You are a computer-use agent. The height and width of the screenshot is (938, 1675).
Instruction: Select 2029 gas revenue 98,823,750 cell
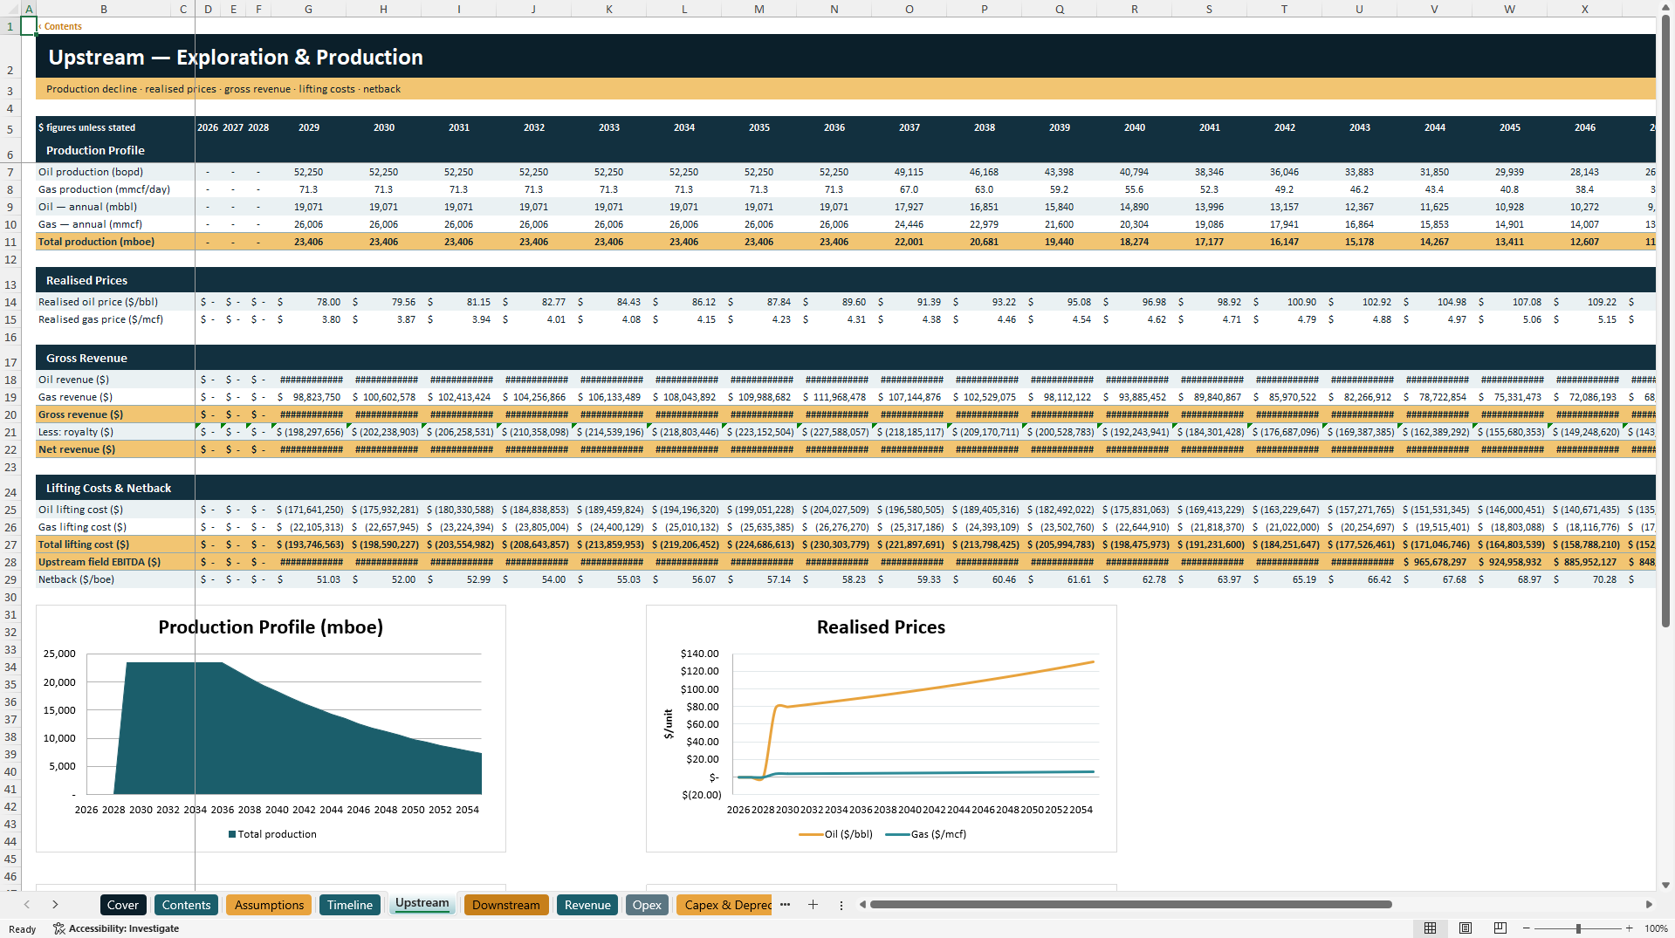click(309, 397)
